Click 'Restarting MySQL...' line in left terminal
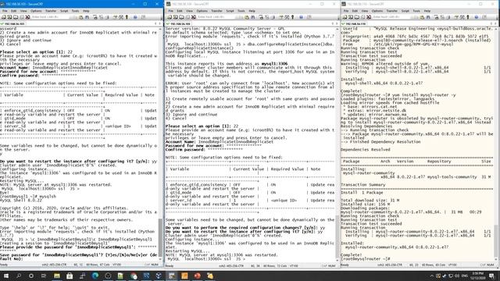The height and width of the screenshot is (281, 500). (x=22, y=180)
